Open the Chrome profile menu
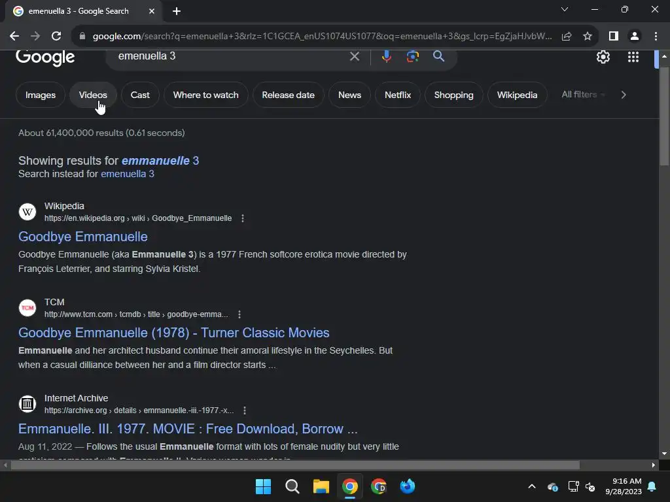Screen dimensions: 670x502 click(x=635, y=37)
